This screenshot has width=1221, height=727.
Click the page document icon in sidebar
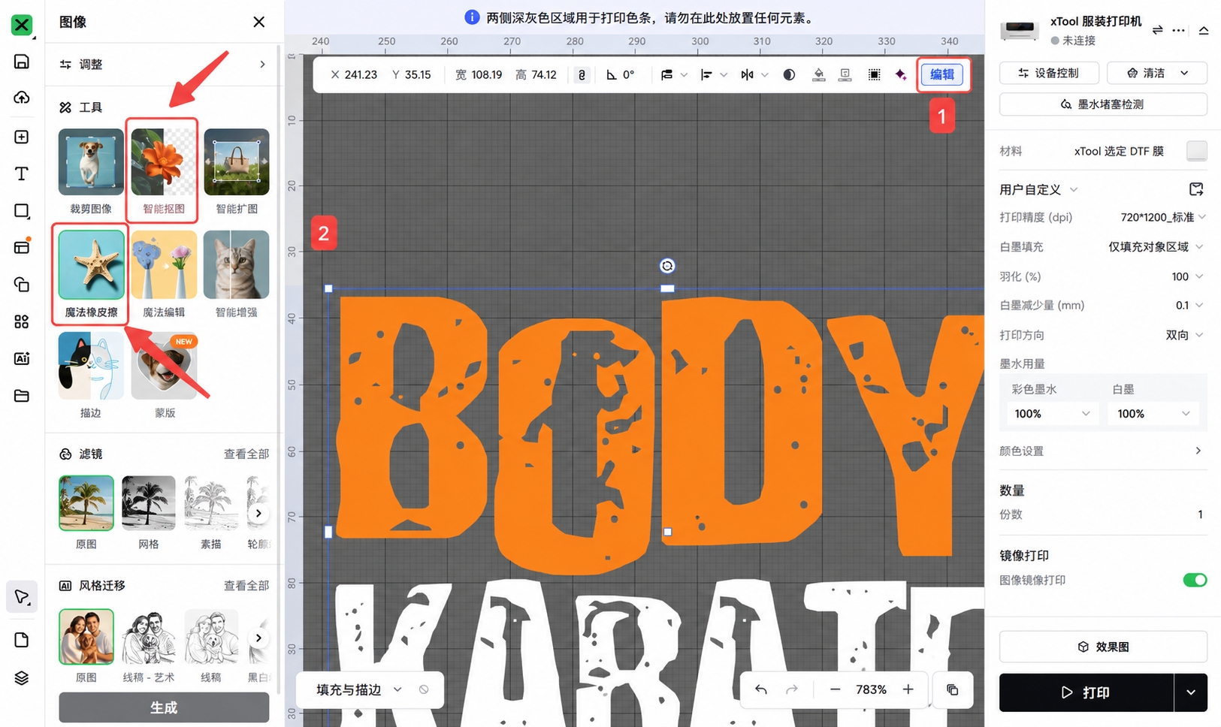(x=22, y=640)
